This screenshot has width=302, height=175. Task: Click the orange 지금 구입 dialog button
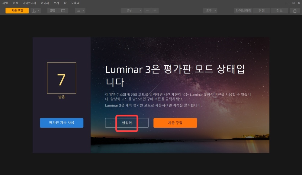pyautogui.click(x=175, y=123)
